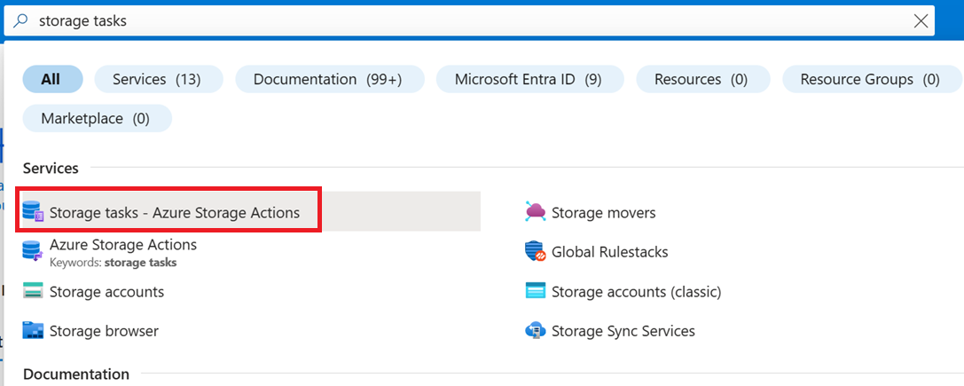Viewport: 964px width, 386px height.
Task: Click the Storage accounts icon
Action: coord(33,291)
